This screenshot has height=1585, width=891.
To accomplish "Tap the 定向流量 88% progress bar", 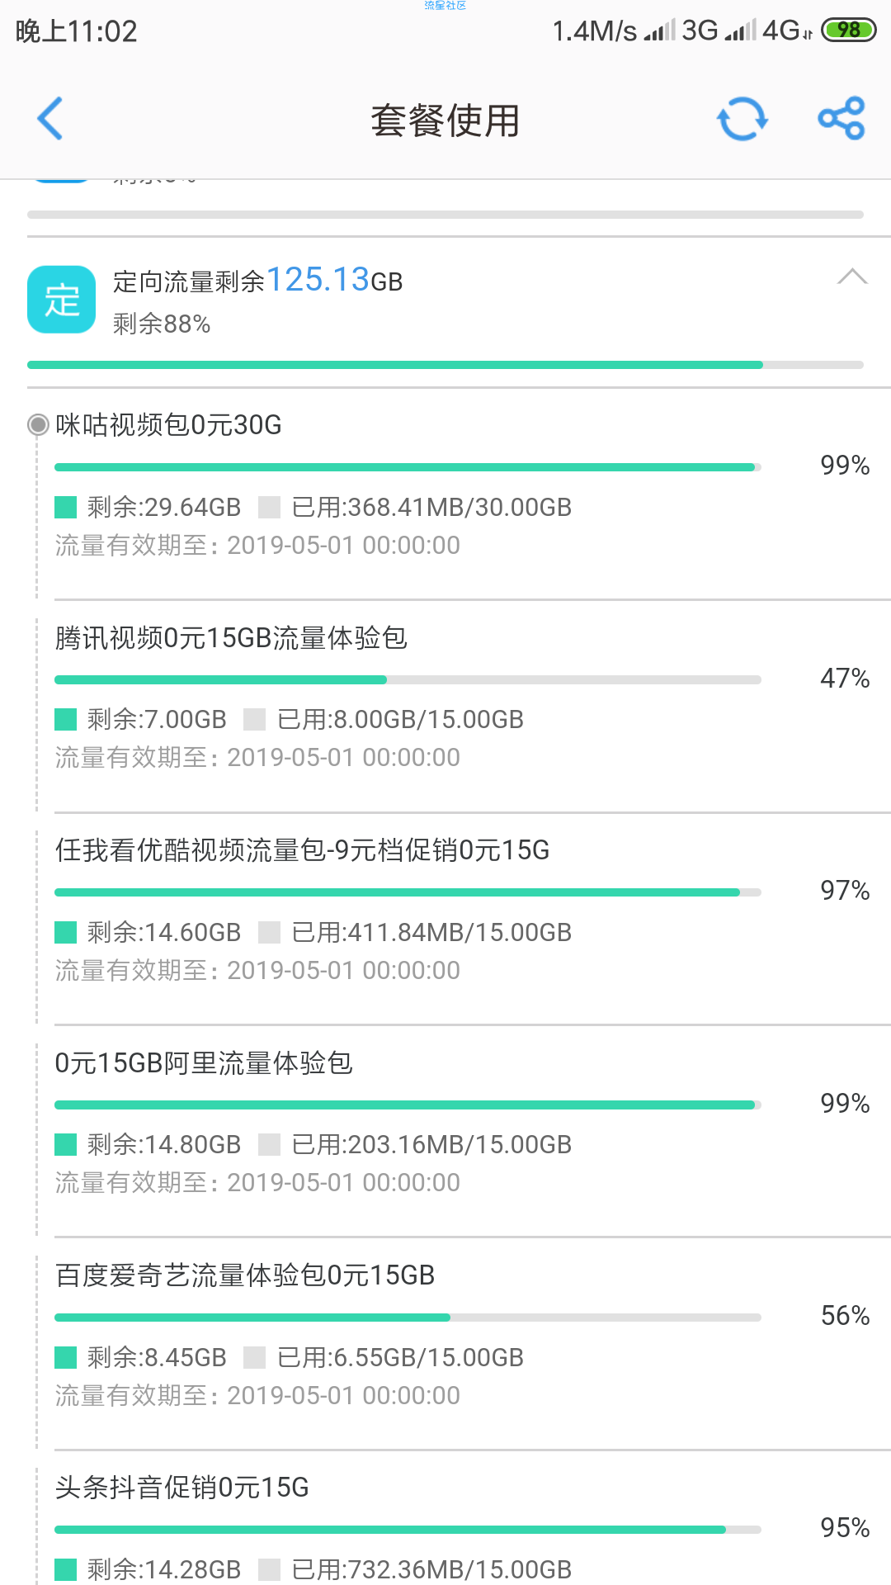I will coord(445,365).
